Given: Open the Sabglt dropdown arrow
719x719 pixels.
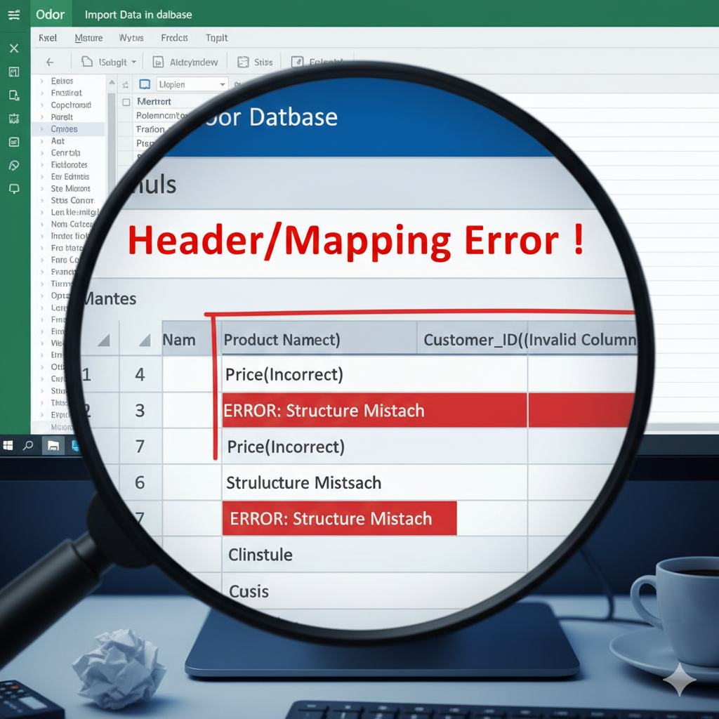Looking at the screenshot, I should (x=133, y=62).
